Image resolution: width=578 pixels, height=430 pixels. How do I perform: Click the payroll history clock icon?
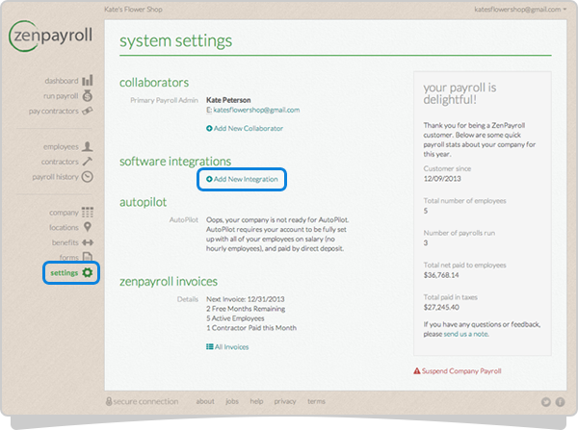click(x=88, y=177)
